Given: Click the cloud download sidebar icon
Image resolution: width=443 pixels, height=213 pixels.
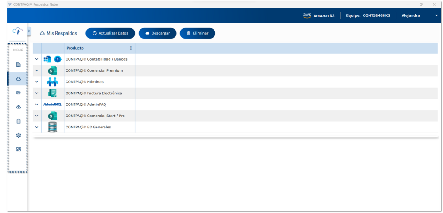Looking at the screenshot, I should [x=18, y=107].
